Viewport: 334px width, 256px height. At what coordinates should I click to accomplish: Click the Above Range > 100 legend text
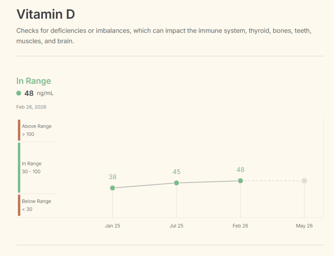(37, 130)
